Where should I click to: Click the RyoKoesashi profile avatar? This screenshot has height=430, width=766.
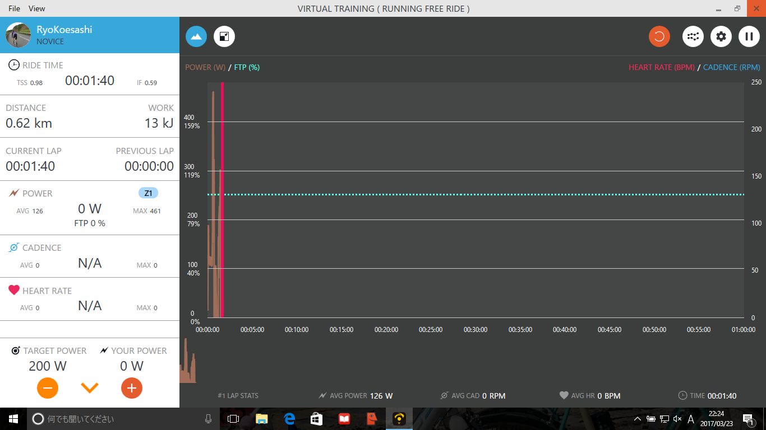(18, 35)
